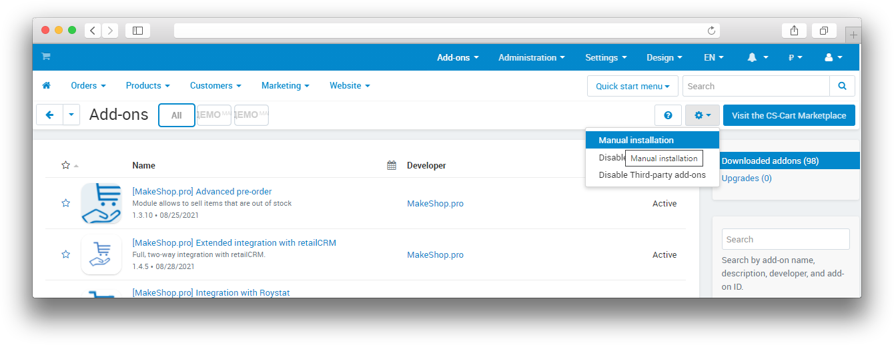The width and height of the screenshot is (894, 345).
Task: Star the Extended integration with retailCRM add-on
Action: 65,254
